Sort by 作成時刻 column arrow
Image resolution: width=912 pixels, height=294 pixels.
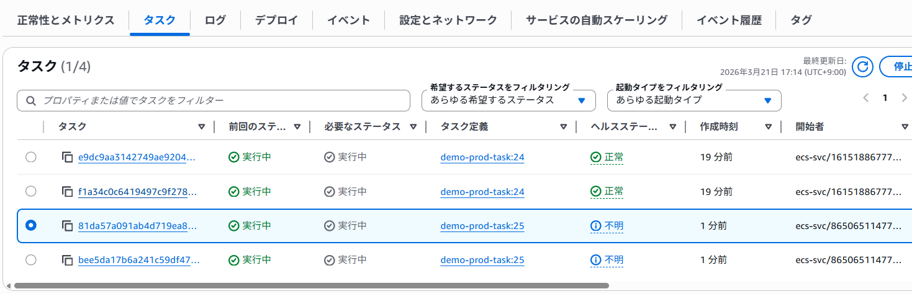[768, 127]
